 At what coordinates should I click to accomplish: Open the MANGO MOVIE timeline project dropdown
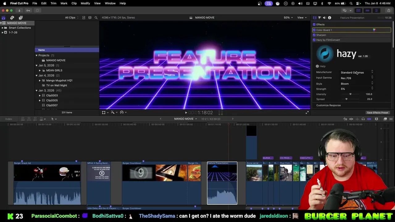click(185, 119)
